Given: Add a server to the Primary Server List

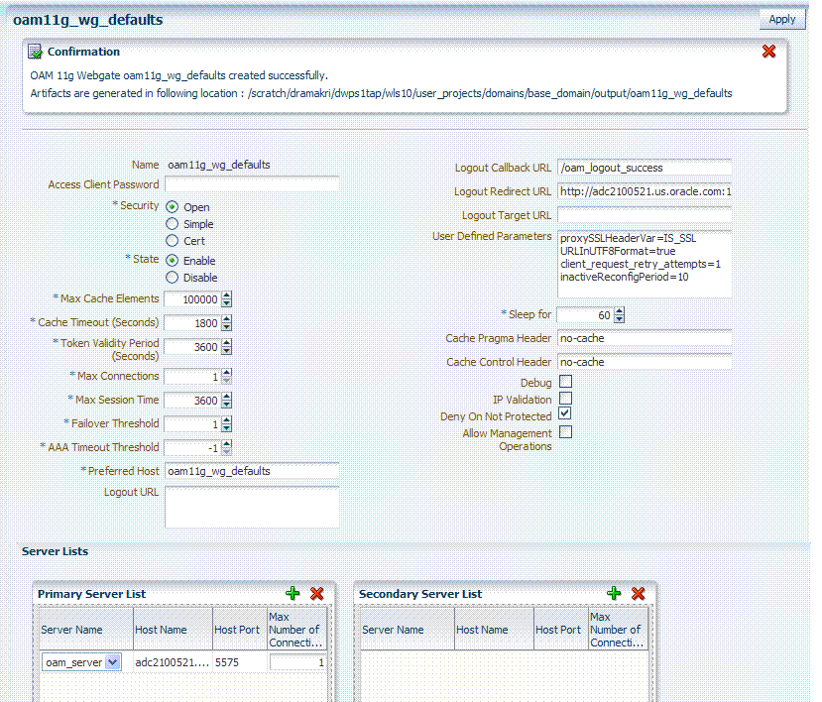Looking at the screenshot, I should tap(293, 594).
